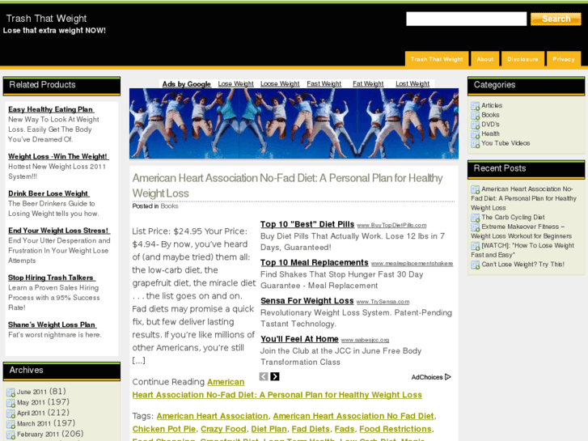Open Stop Hiring Trash Talkers link

click(52, 278)
